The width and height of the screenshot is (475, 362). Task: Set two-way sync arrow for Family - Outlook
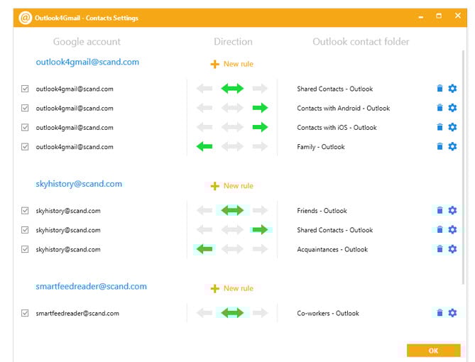tap(232, 146)
